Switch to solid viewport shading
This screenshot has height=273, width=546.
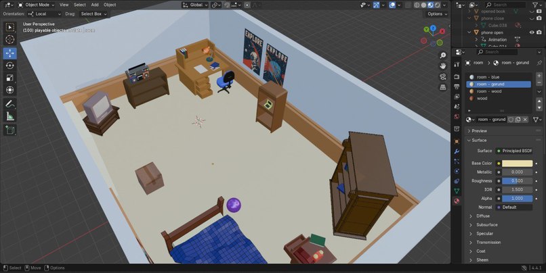coord(424,5)
